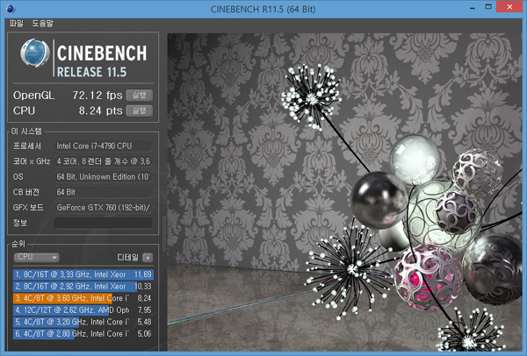Click the CB 버전 field showing 64 Bit
Viewport: 527px width, 356px height.
click(x=103, y=192)
